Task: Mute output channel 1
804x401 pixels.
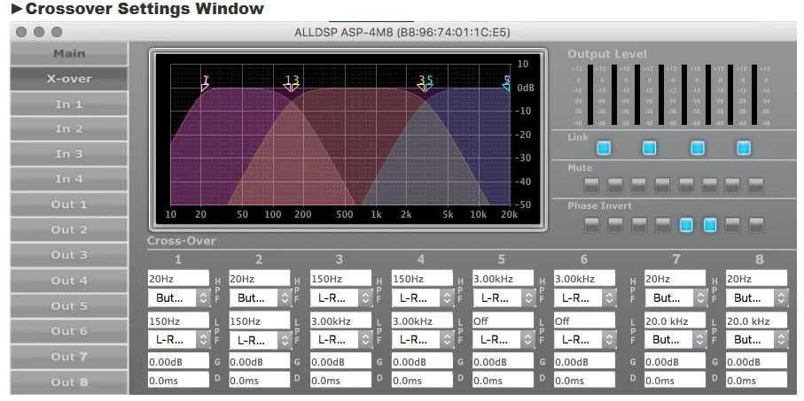Action: coord(591,184)
